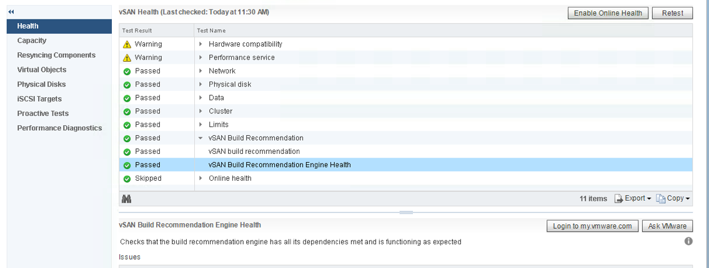
Task: Click the binoculars find icon
Action: point(126,199)
